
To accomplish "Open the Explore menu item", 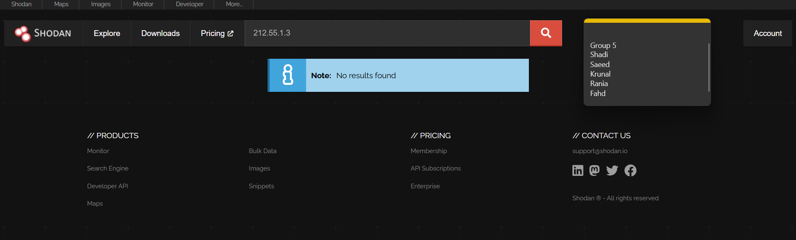I will (x=107, y=34).
